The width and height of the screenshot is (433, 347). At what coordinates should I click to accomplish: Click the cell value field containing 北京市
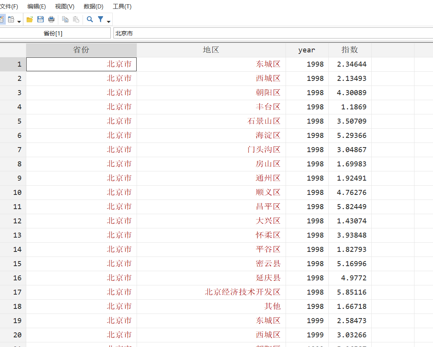(x=273, y=34)
